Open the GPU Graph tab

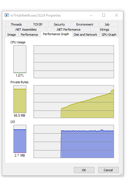(x=109, y=35)
